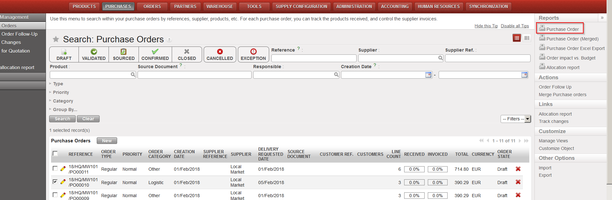Screen dimensions: 612x200
Task: Click into the Reference input field
Action: tap(314, 58)
